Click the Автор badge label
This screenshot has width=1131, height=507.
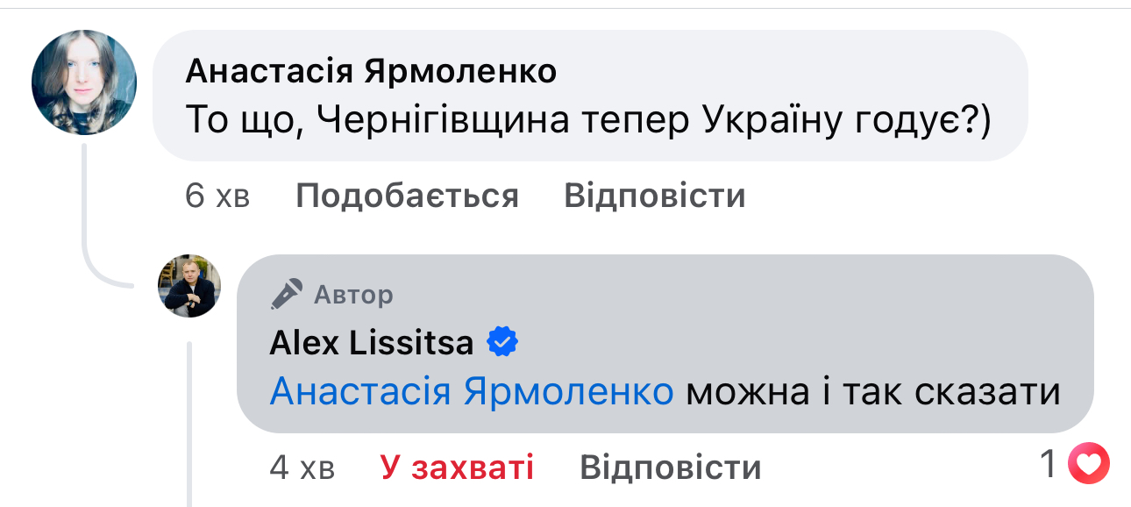(353, 295)
